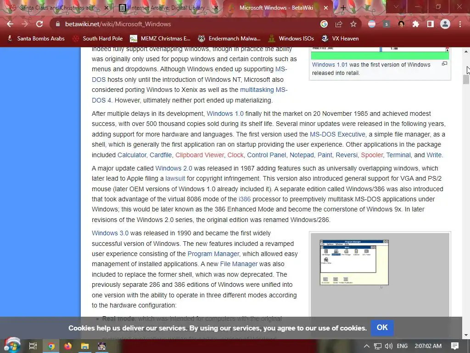Show hidden system tray icons
Image resolution: width=470 pixels, height=353 pixels.
click(x=366, y=346)
